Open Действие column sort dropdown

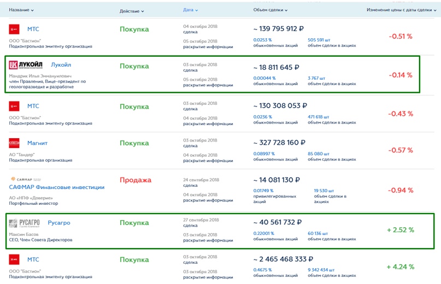coord(132,11)
